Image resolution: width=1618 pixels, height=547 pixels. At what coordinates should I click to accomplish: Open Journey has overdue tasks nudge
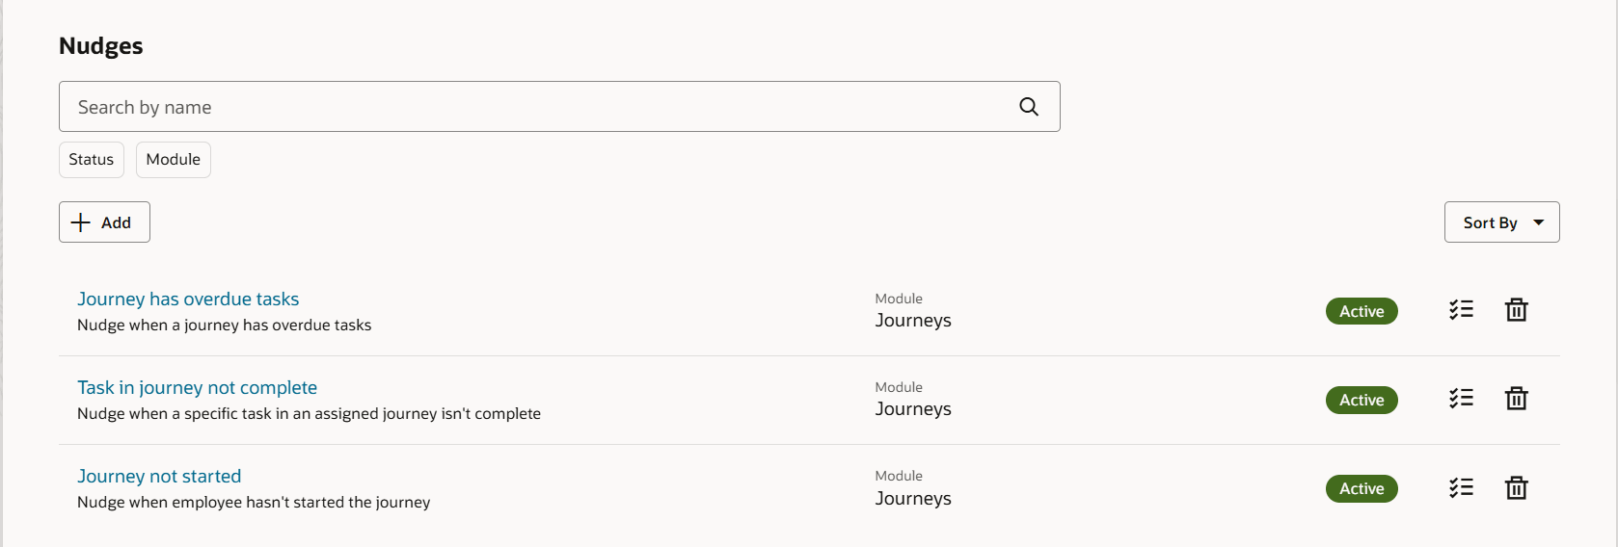(188, 300)
